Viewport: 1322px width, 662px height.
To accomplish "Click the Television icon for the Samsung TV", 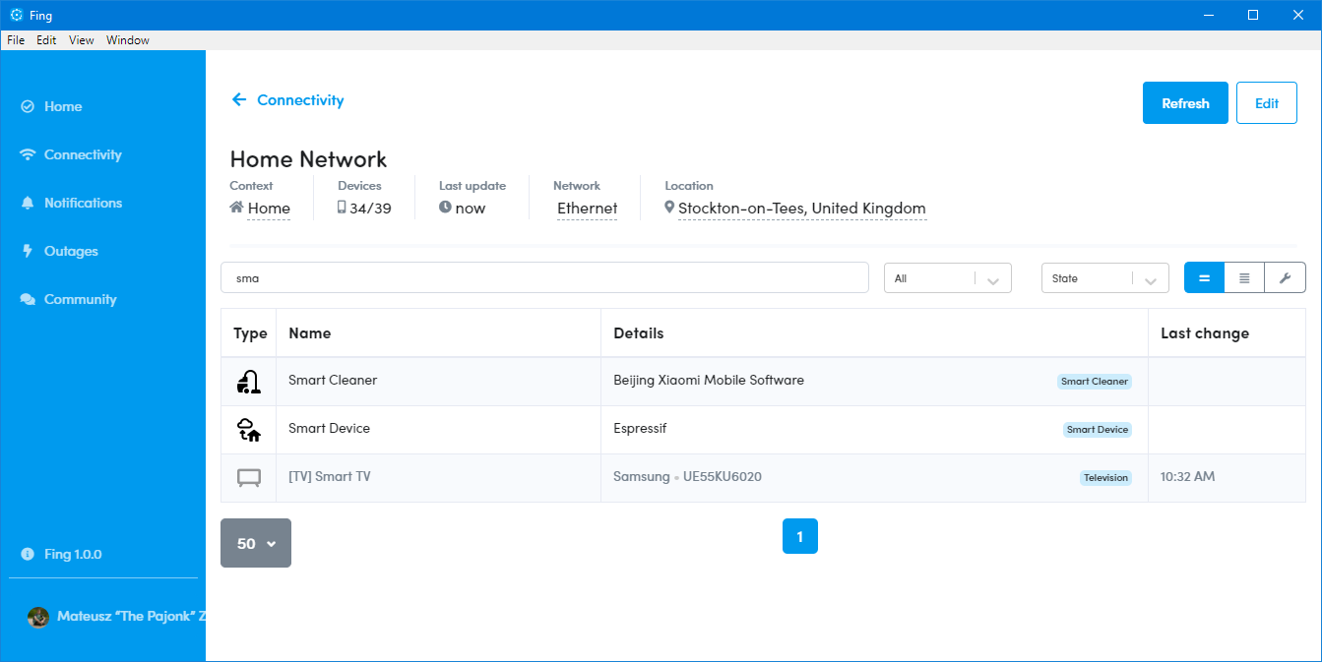I will 249,477.
